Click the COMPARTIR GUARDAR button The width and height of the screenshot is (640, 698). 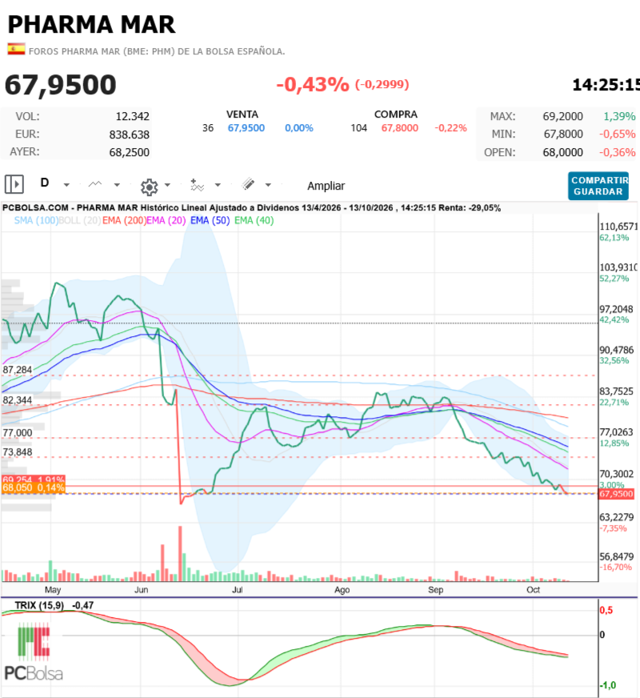598,186
